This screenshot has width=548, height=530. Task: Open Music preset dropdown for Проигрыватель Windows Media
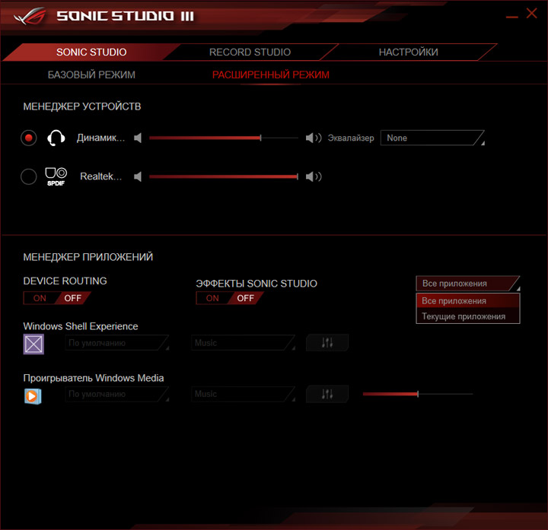(x=244, y=394)
